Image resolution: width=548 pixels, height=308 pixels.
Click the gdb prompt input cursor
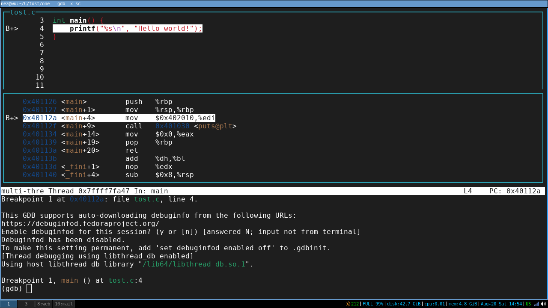[29, 289]
